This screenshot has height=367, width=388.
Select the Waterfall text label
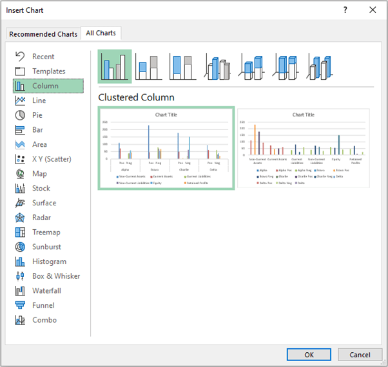point(46,290)
